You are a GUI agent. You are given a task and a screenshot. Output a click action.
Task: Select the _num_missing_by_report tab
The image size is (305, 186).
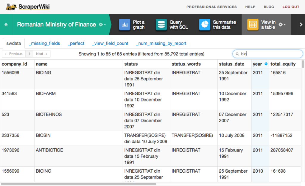tap(161, 43)
